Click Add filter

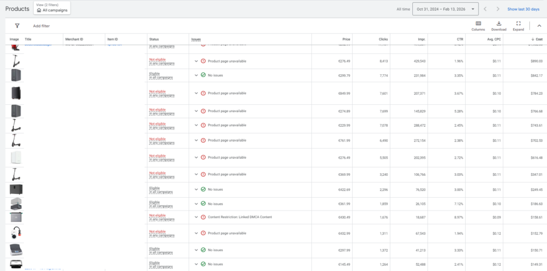coord(41,26)
